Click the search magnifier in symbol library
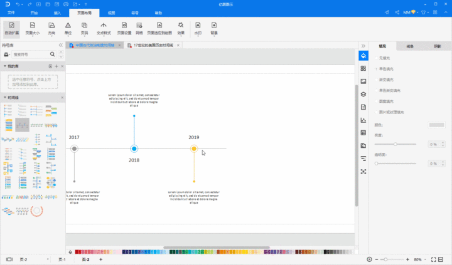This screenshot has height=265, width=452. 53,54
